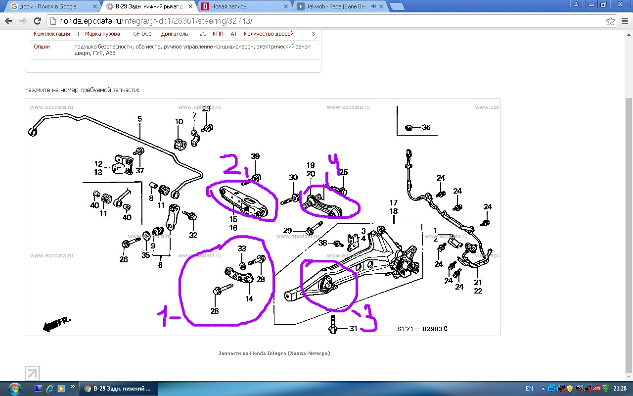Image resolution: width=633 pixels, height=396 pixels.
Task: Click the Комплектация label in the table
Action: 52,34
